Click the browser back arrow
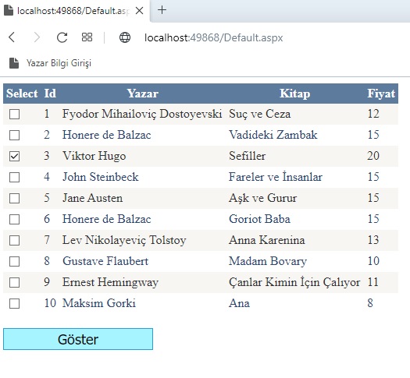410x378 pixels. coord(12,37)
